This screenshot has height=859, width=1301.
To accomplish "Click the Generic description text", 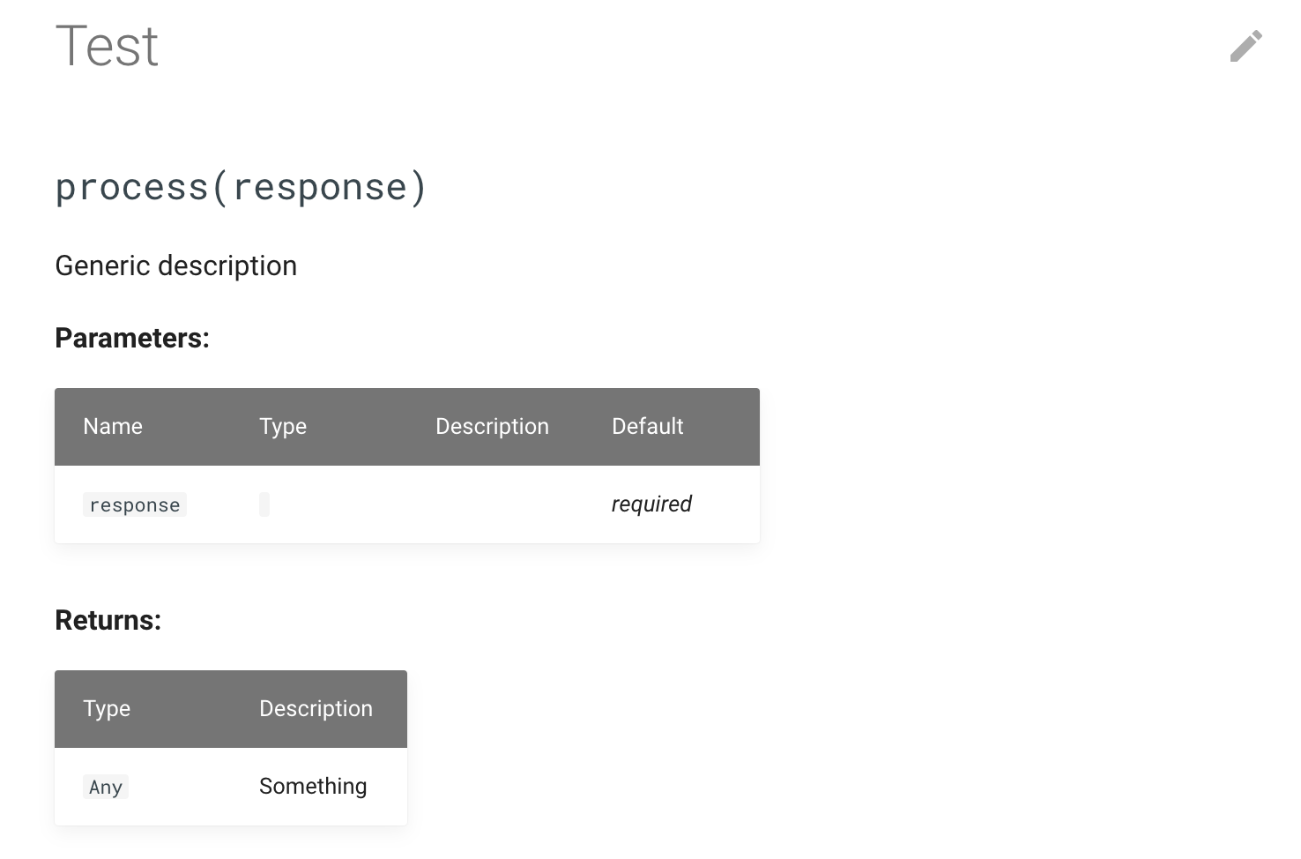I will coord(175,265).
